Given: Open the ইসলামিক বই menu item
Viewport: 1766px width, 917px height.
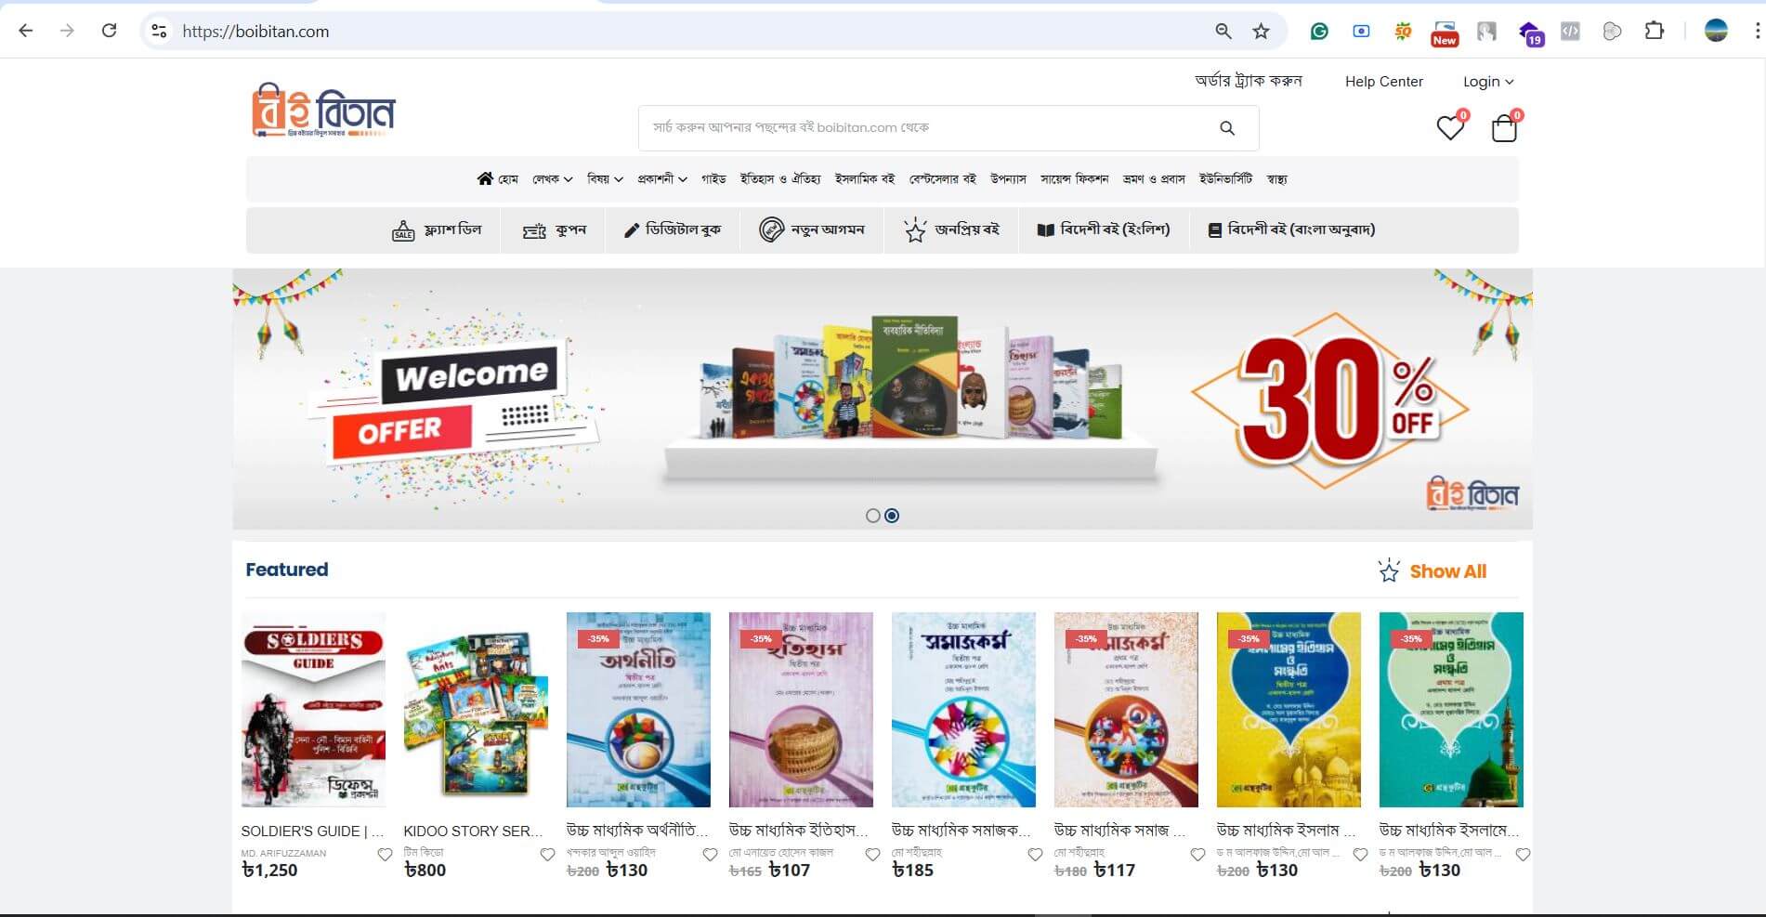Looking at the screenshot, I should [x=865, y=178].
